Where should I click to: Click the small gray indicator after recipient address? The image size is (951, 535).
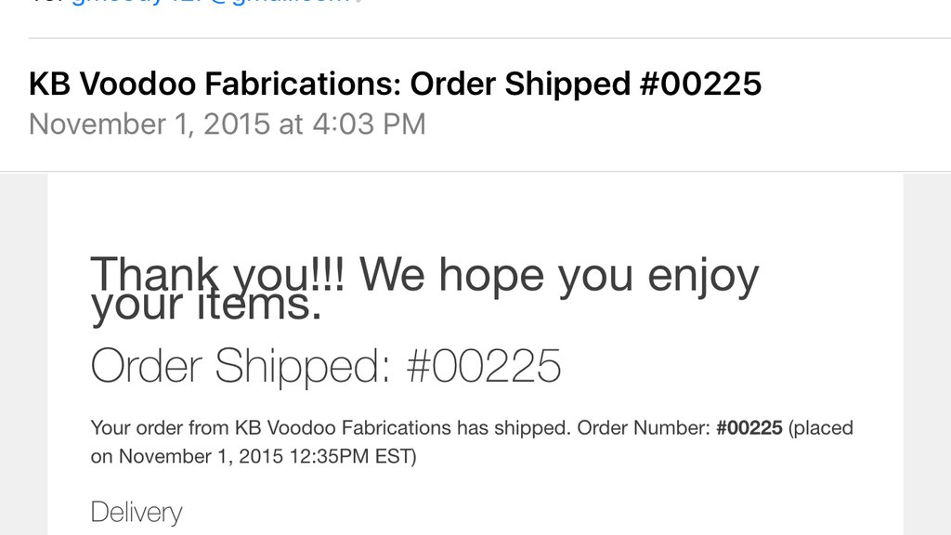tap(358, 1)
